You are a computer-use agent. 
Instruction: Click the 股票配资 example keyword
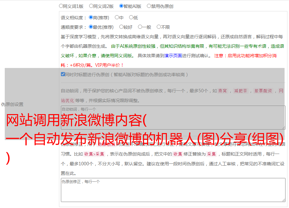pyautogui.click(x=263, y=91)
